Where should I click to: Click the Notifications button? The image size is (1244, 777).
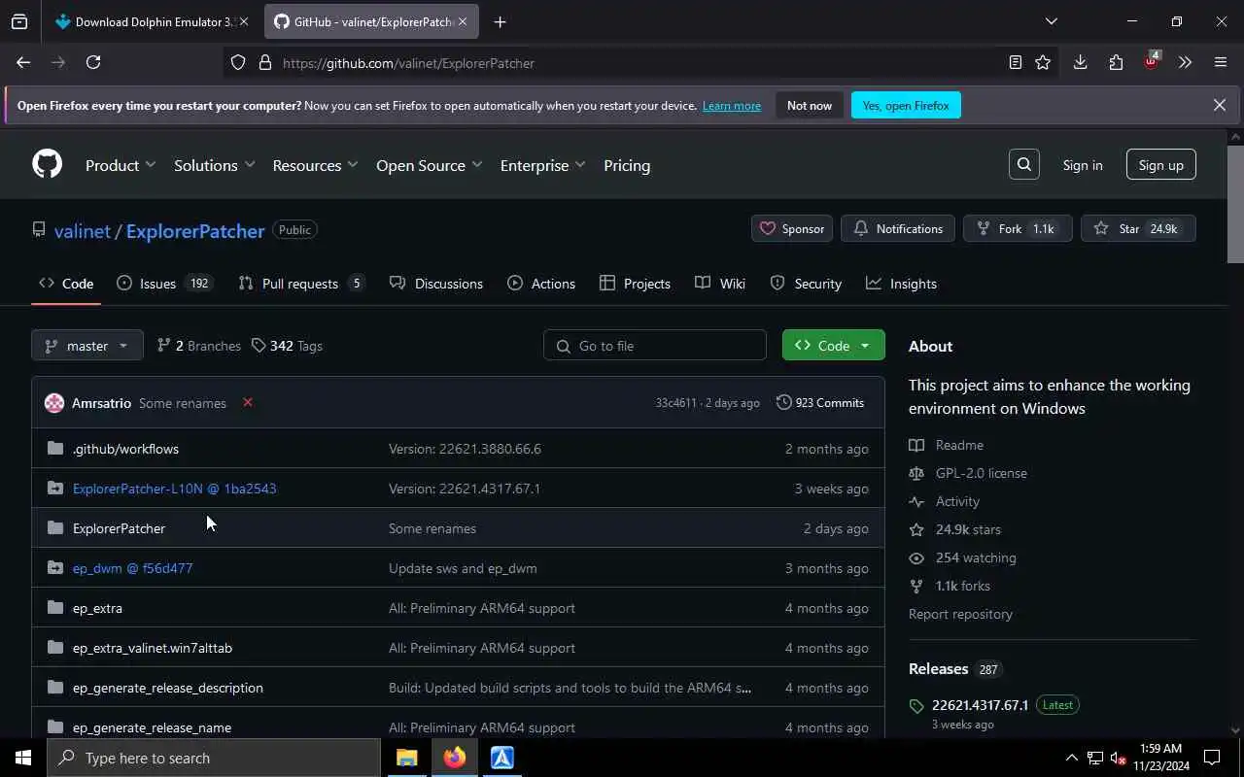pyautogui.click(x=898, y=228)
